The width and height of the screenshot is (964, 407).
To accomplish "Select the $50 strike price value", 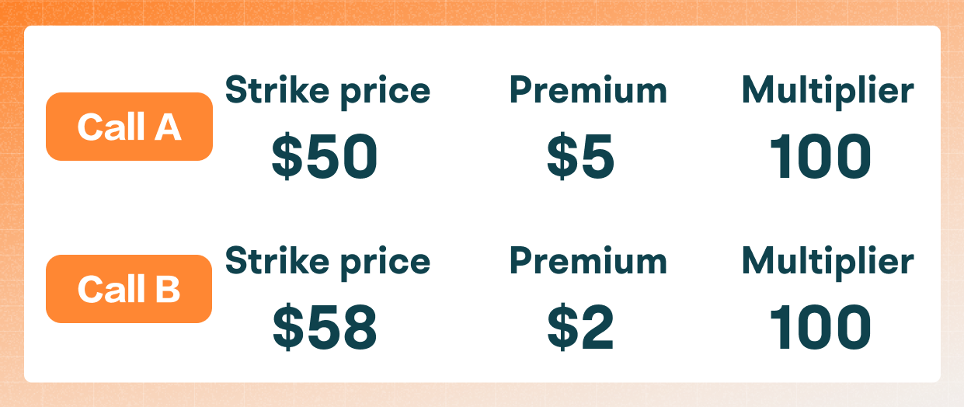I will tap(325, 158).
